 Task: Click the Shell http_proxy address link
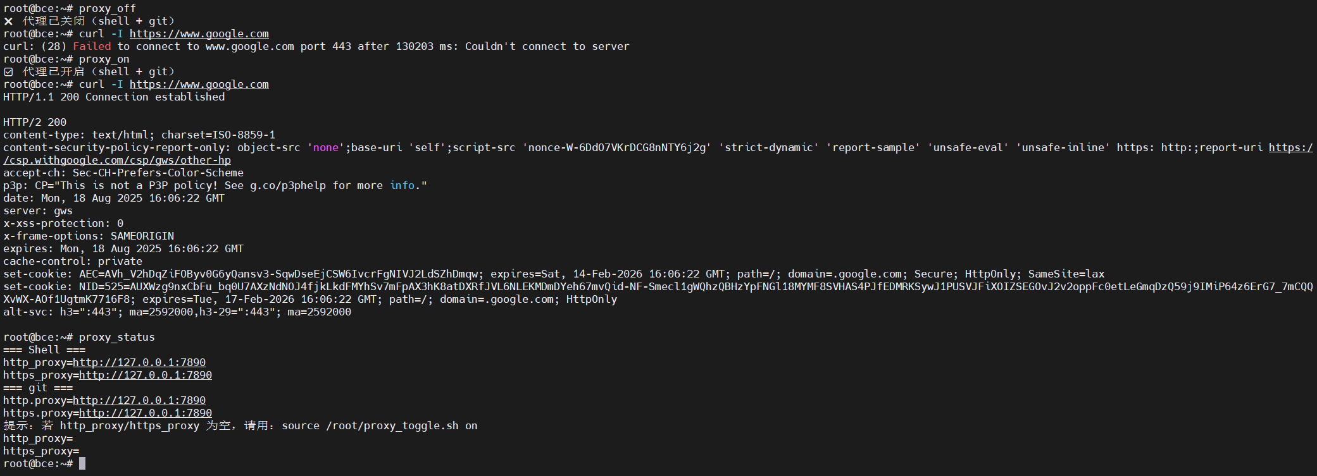[x=139, y=363]
